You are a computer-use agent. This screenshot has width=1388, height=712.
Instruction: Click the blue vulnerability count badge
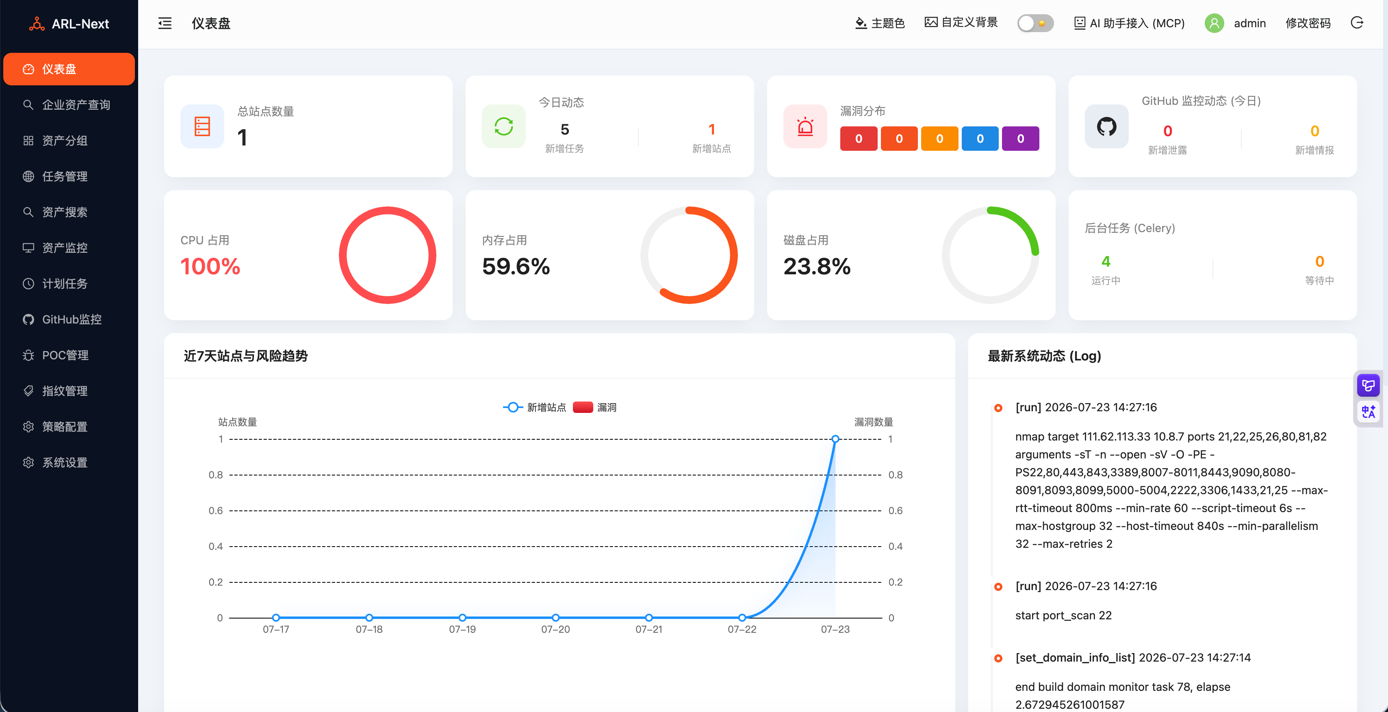(x=980, y=139)
